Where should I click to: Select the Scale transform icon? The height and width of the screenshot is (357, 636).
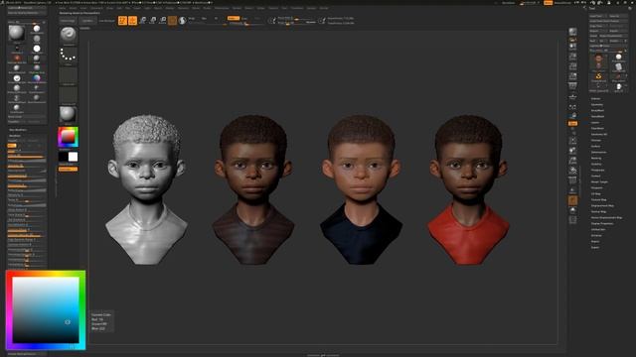pyautogui.click(x=153, y=20)
